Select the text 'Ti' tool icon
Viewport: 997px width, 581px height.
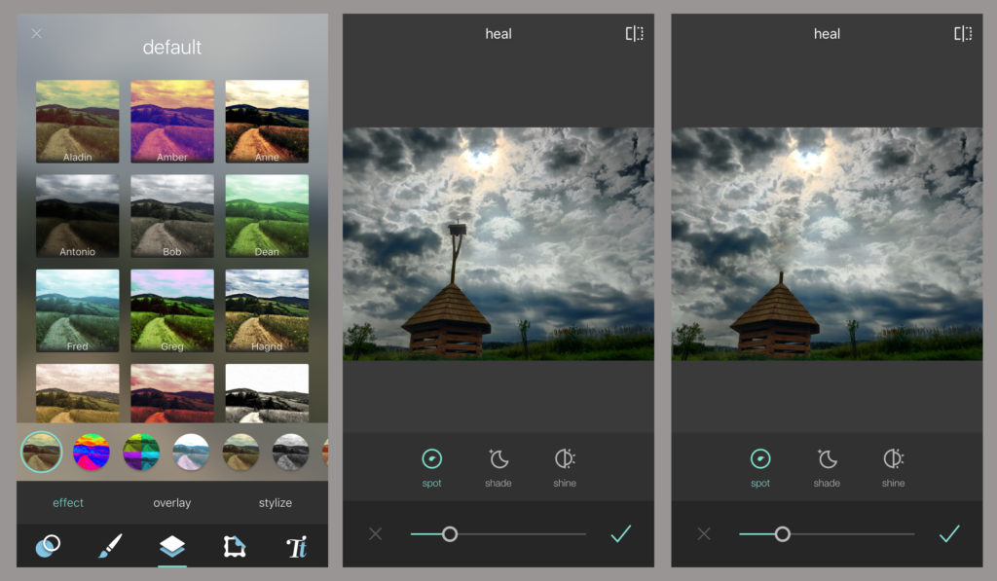pyautogui.click(x=297, y=547)
